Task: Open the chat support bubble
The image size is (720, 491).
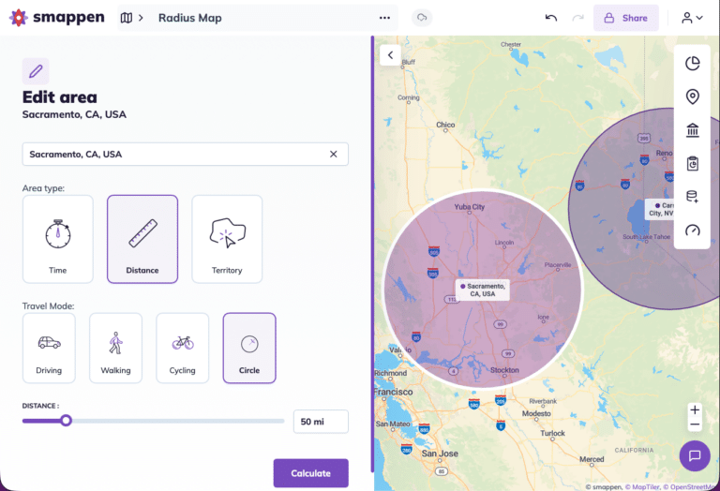Action: [695, 455]
